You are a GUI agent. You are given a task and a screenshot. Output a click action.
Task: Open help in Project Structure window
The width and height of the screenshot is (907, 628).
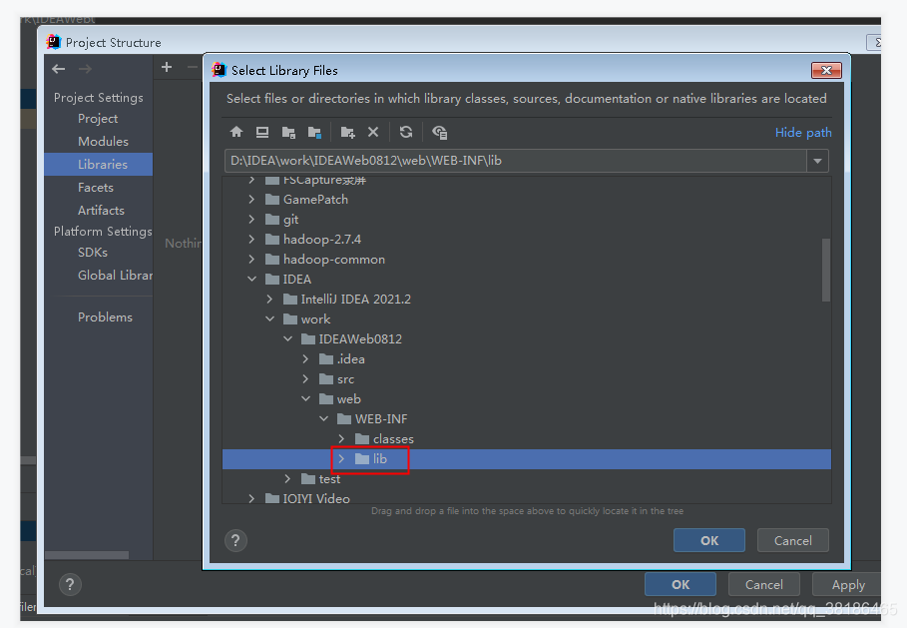70,585
